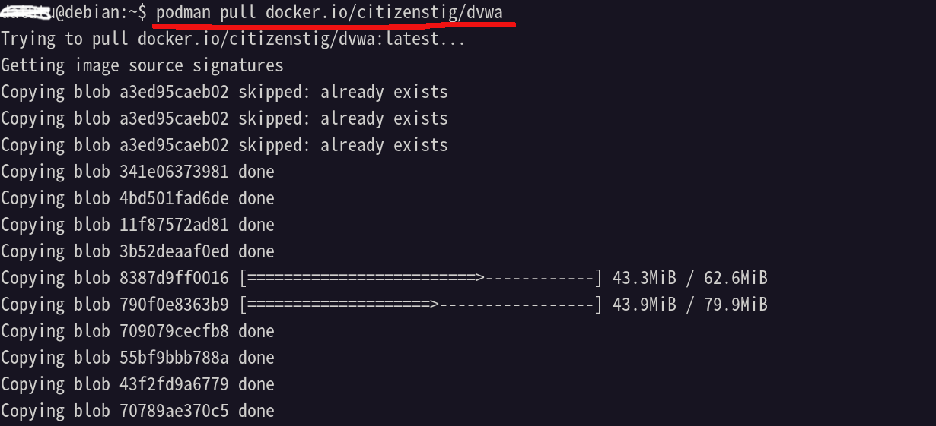Click blob hash 4bd501fad6de
This screenshot has width=936, height=426.
tap(174, 198)
